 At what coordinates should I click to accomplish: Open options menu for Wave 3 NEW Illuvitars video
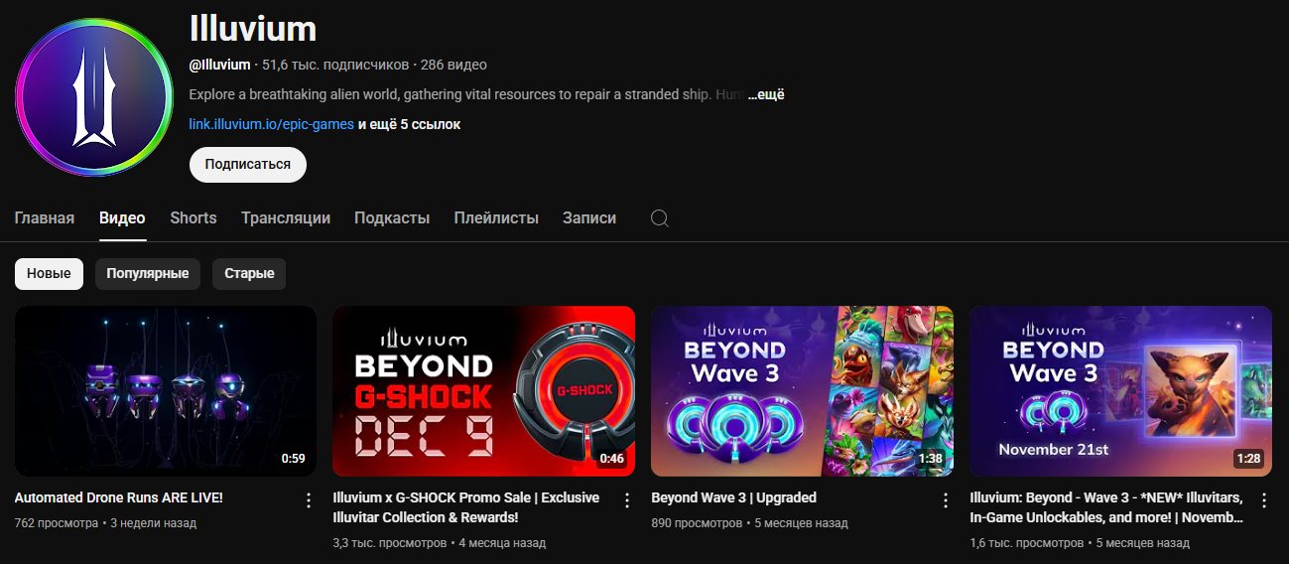click(x=1263, y=500)
